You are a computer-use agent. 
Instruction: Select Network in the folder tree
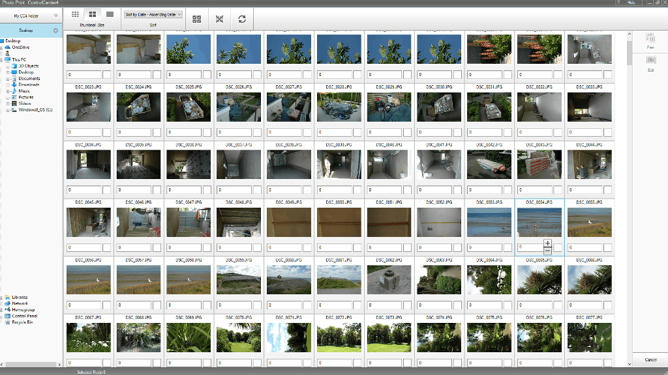pos(20,303)
